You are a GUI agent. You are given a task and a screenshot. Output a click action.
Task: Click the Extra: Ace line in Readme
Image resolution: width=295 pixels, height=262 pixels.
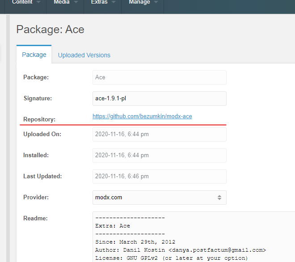pyautogui.click(x=113, y=226)
